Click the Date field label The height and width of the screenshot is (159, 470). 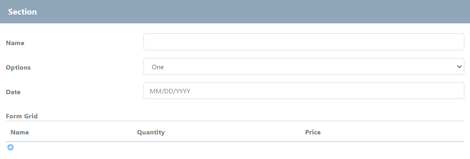[13, 92]
